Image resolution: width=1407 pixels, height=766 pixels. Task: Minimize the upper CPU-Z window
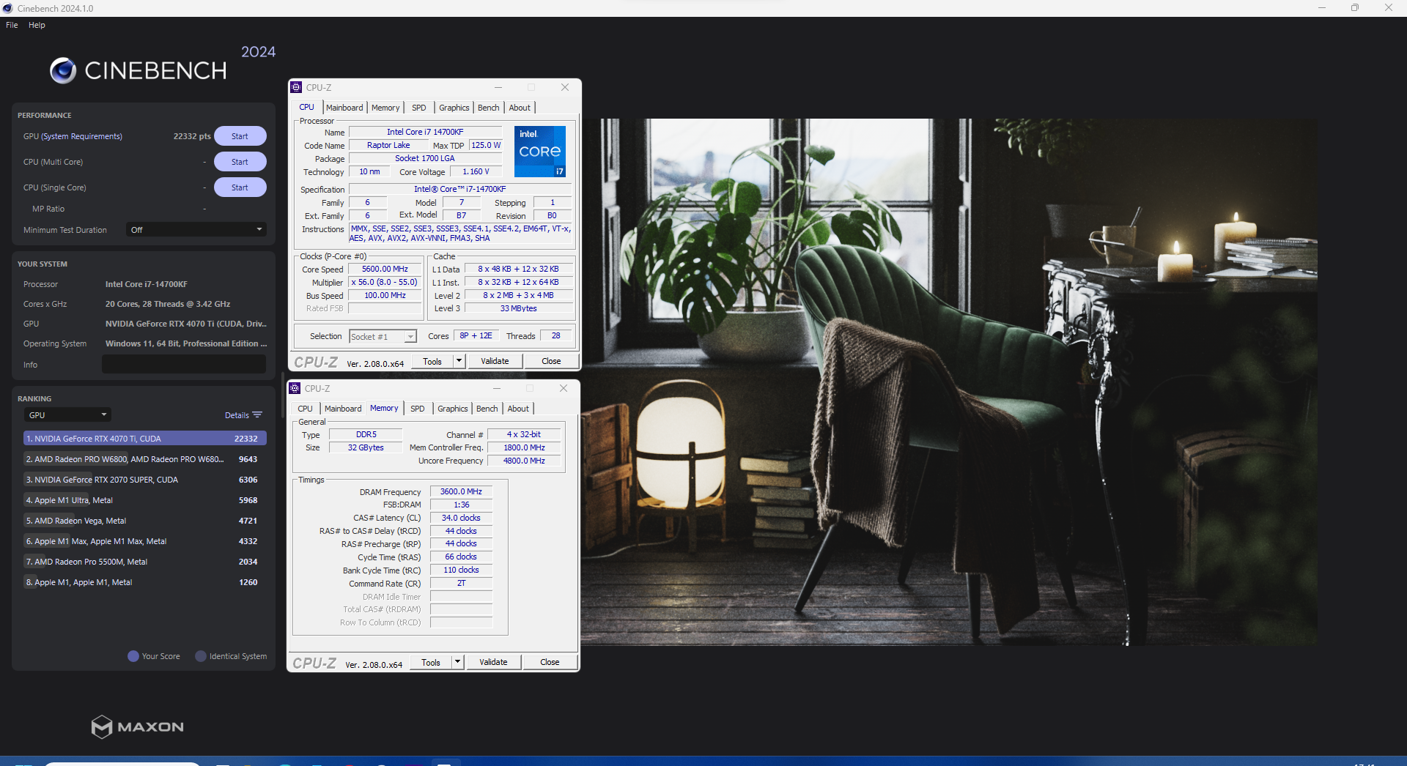498,87
